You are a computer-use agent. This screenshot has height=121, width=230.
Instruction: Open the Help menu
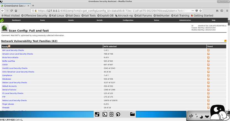(x=213, y=20)
